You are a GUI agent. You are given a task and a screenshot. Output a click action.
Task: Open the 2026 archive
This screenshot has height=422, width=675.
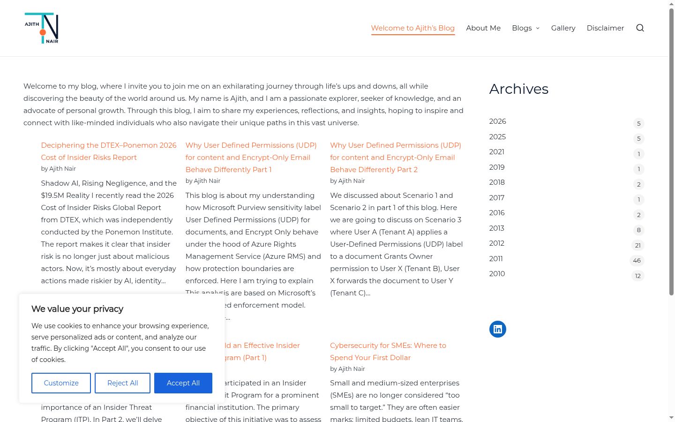click(x=498, y=121)
